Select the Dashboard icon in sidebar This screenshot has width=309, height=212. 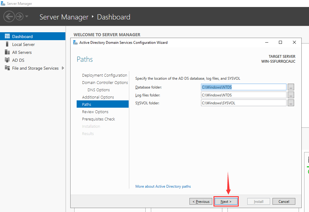coord(7,36)
